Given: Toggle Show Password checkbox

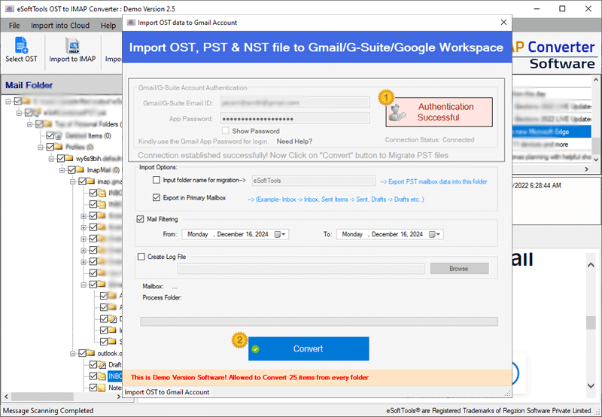Looking at the screenshot, I should coord(226,131).
